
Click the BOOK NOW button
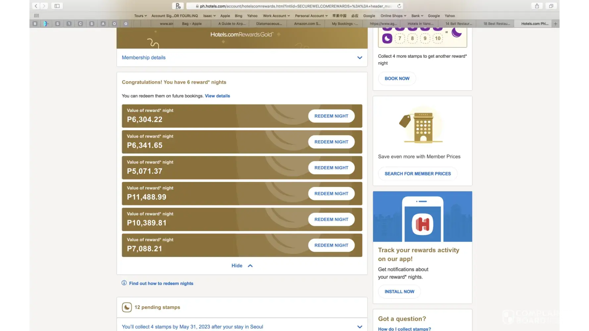pyautogui.click(x=397, y=78)
